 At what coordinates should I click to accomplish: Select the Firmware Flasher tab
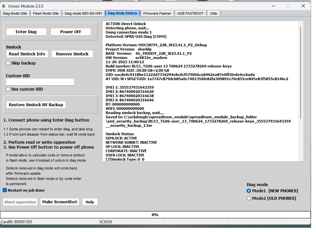pos(157,13)
